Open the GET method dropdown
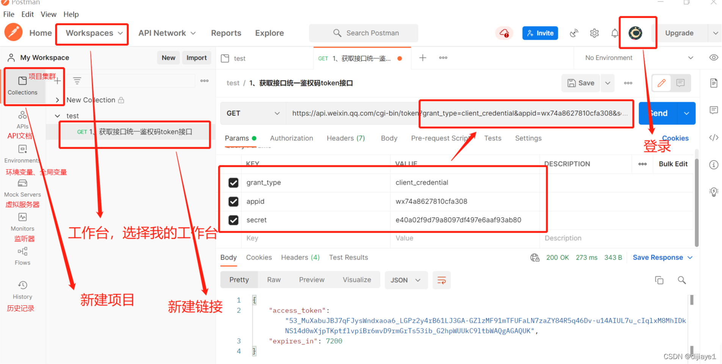 click(x=253, y=114)
